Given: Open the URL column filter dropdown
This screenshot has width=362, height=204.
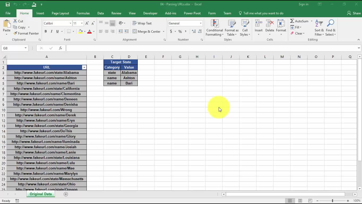Looking at the screenshot, I should pos(84,67).
